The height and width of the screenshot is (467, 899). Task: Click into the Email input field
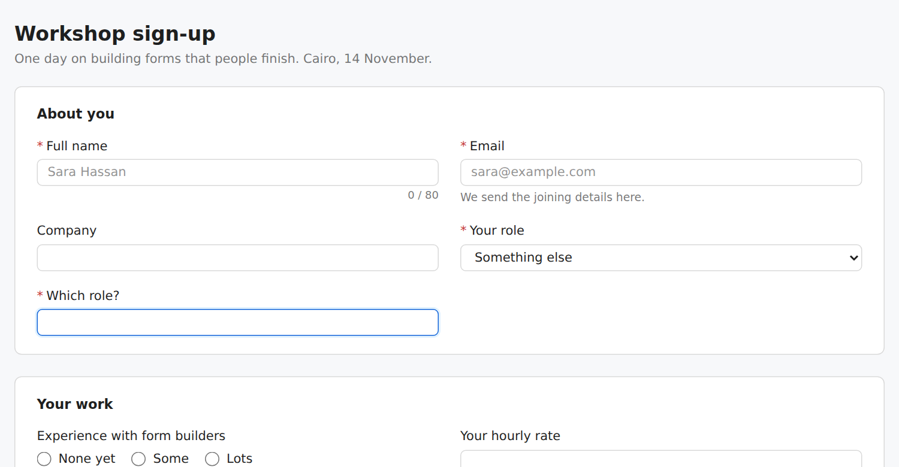[x=661, y=172]
